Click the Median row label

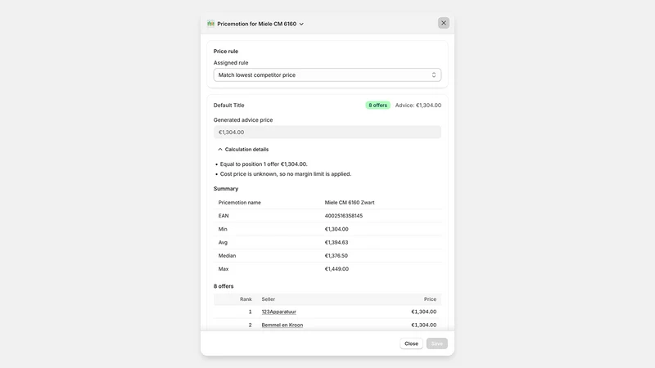click(x=227, y=256)
